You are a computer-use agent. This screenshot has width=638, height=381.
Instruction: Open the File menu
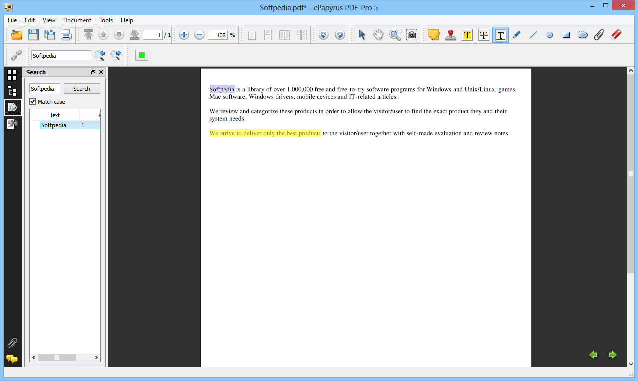[x=12, y=20]
